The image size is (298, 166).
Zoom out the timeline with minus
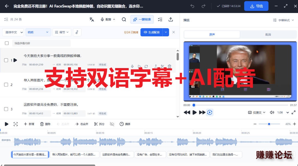tap(255, 124)
